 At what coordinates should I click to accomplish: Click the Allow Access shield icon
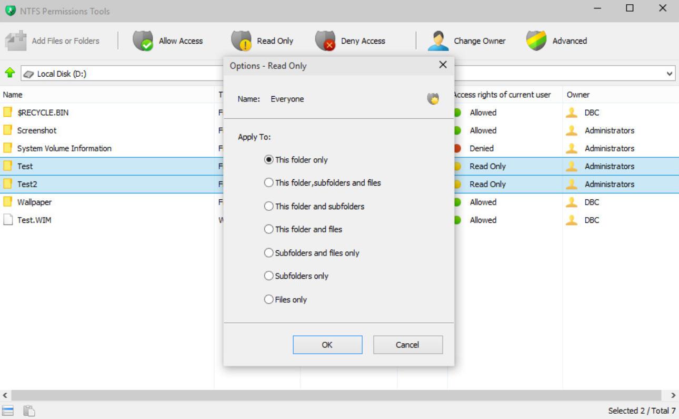coord(143,41)
